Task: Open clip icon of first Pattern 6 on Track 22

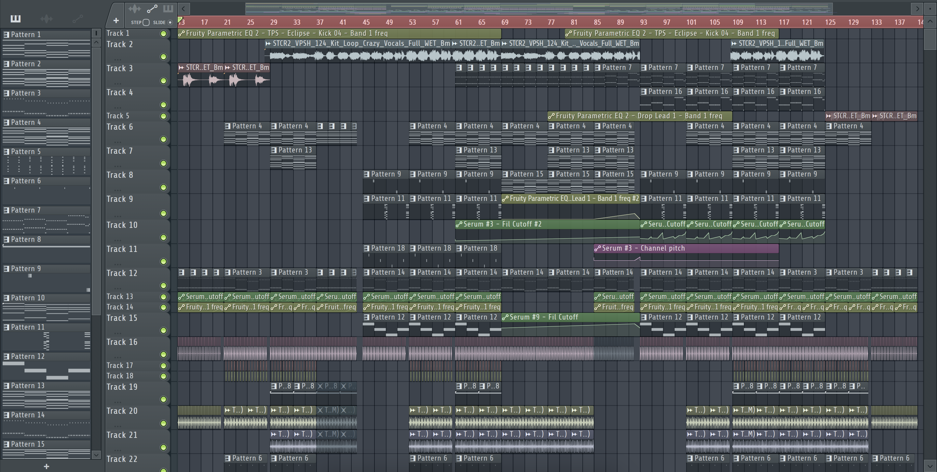Action: click(228, 459)
